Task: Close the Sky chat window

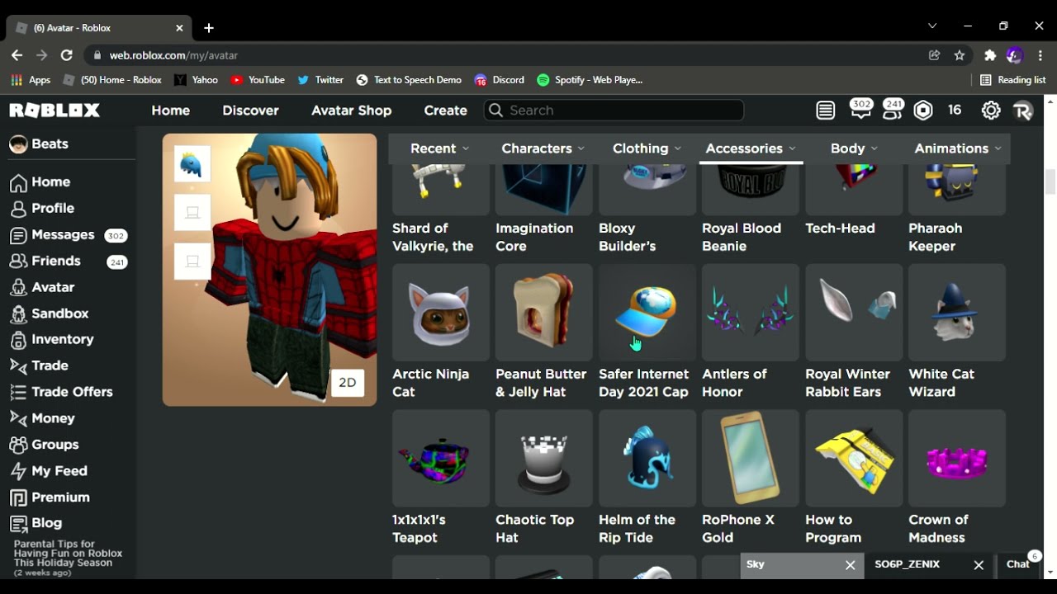Action: click(x=850, y=565)
